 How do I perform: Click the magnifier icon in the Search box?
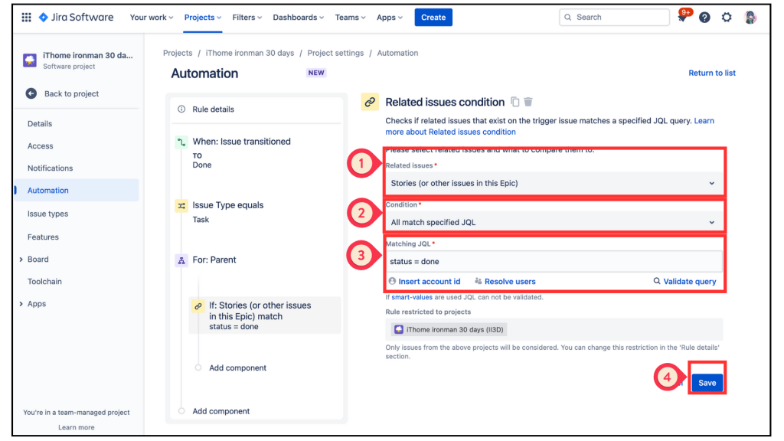click(x=568, y=18)
